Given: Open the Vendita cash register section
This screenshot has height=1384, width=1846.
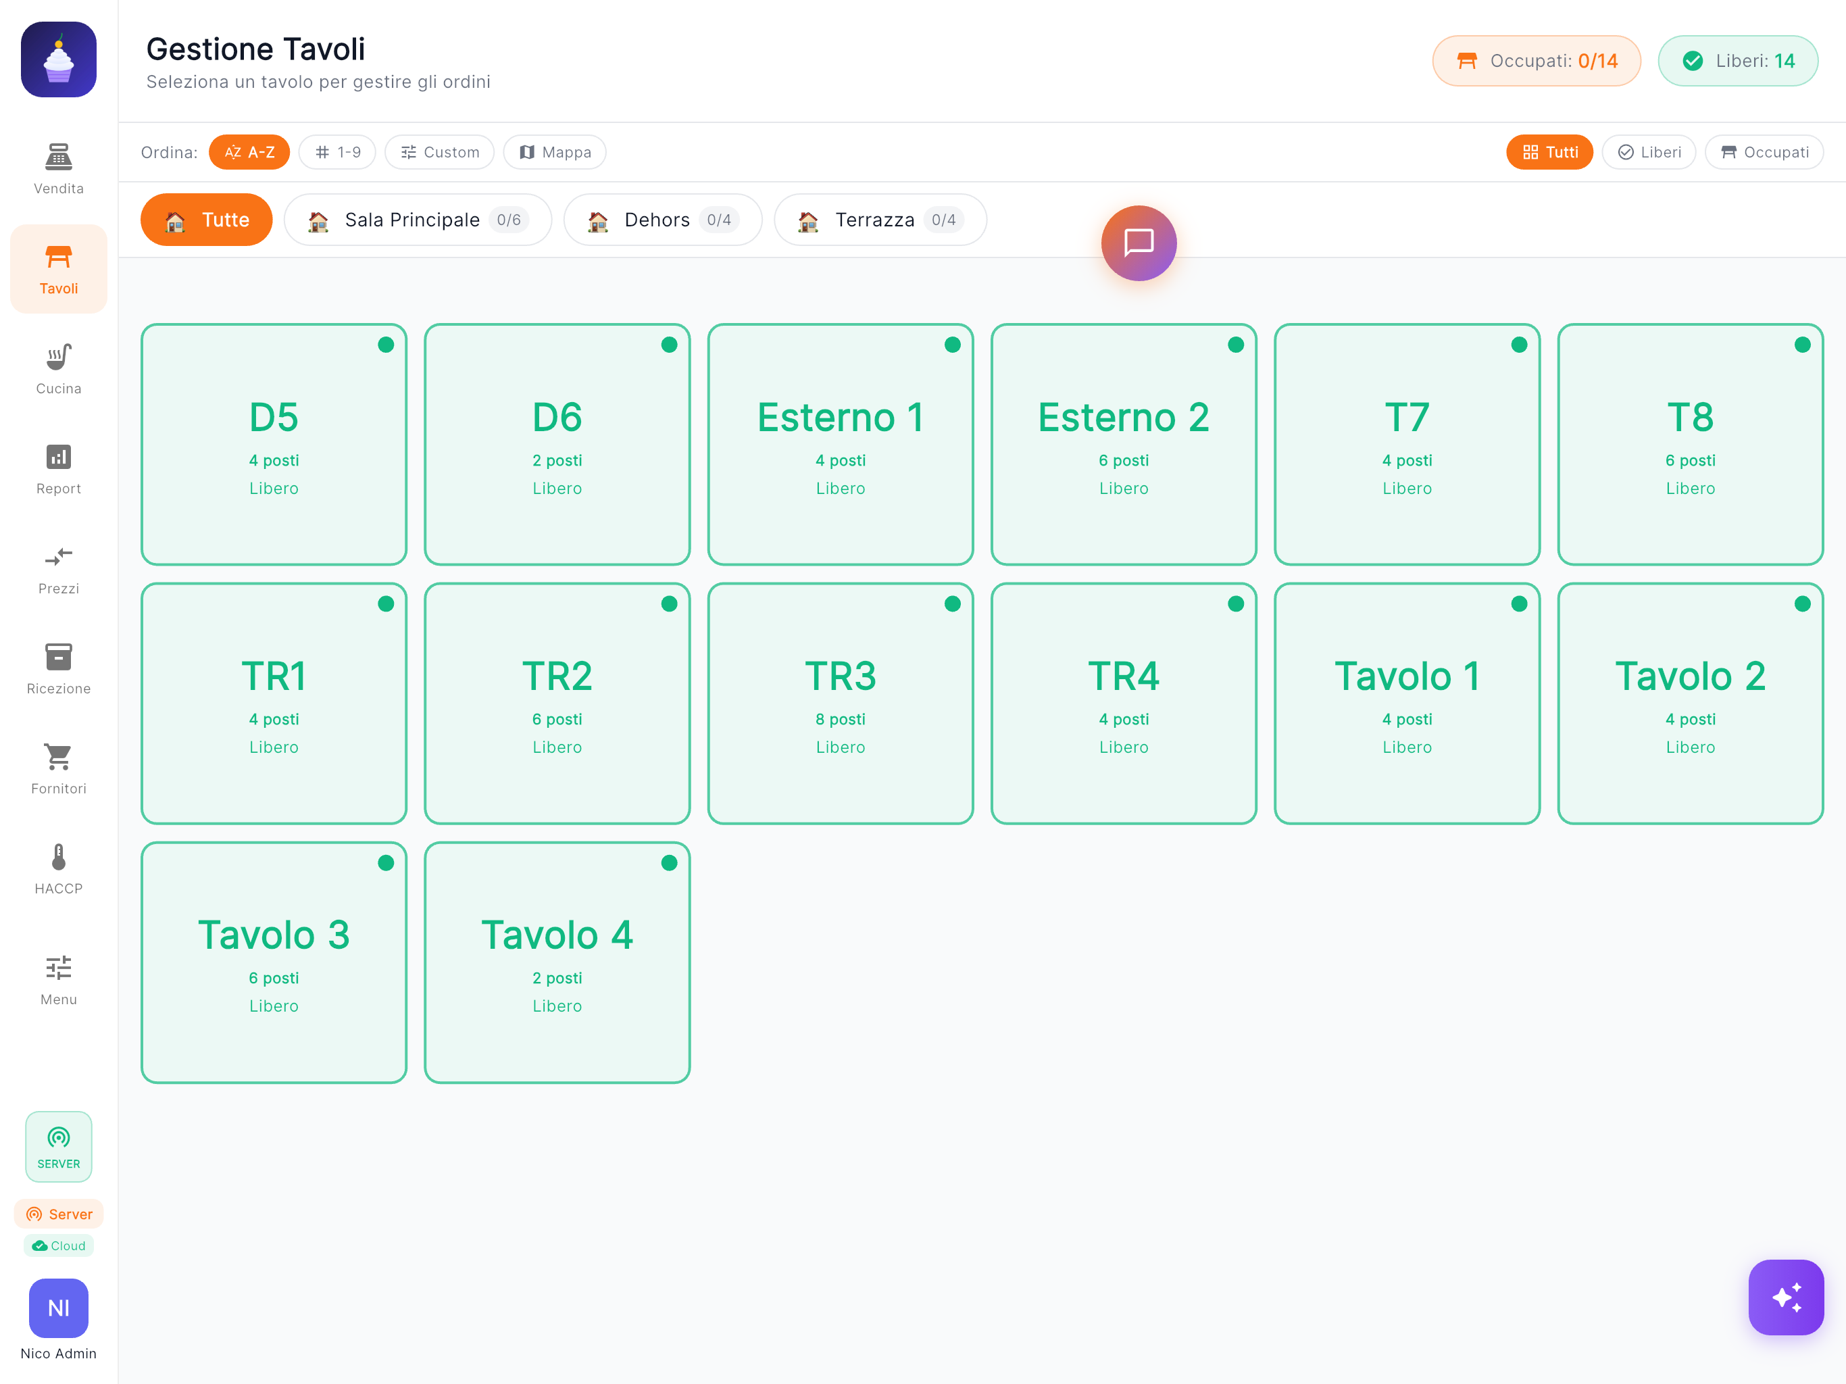Looking at the screenshot, I should (x=57, y=167).
